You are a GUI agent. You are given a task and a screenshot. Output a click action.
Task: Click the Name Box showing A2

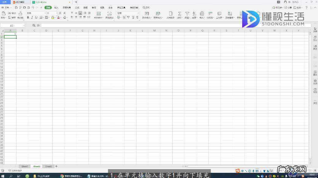click(12, 26)
